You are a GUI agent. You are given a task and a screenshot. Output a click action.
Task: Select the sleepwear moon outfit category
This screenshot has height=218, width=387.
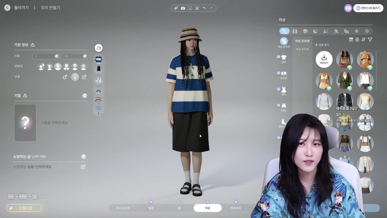pos(315,31)
